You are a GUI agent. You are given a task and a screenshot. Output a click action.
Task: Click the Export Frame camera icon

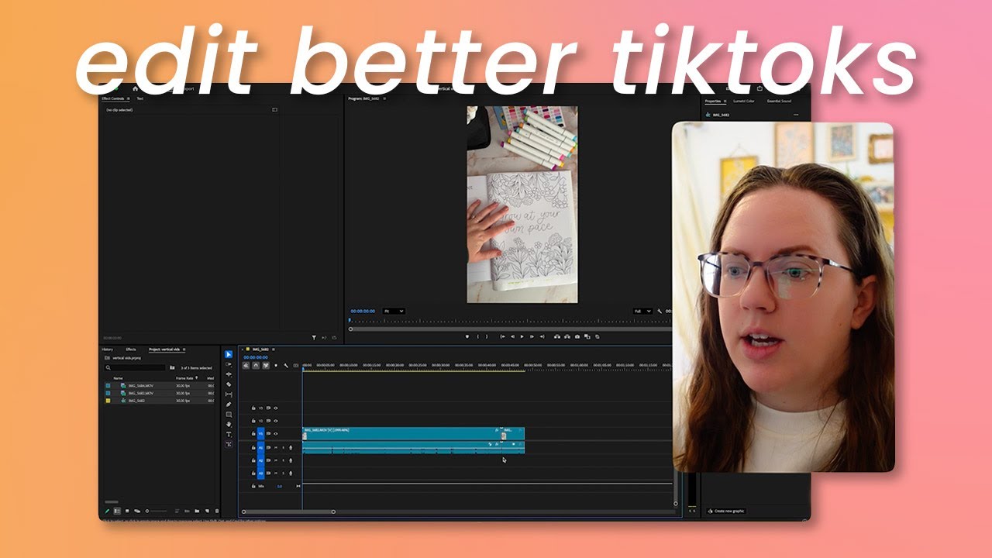577,337
